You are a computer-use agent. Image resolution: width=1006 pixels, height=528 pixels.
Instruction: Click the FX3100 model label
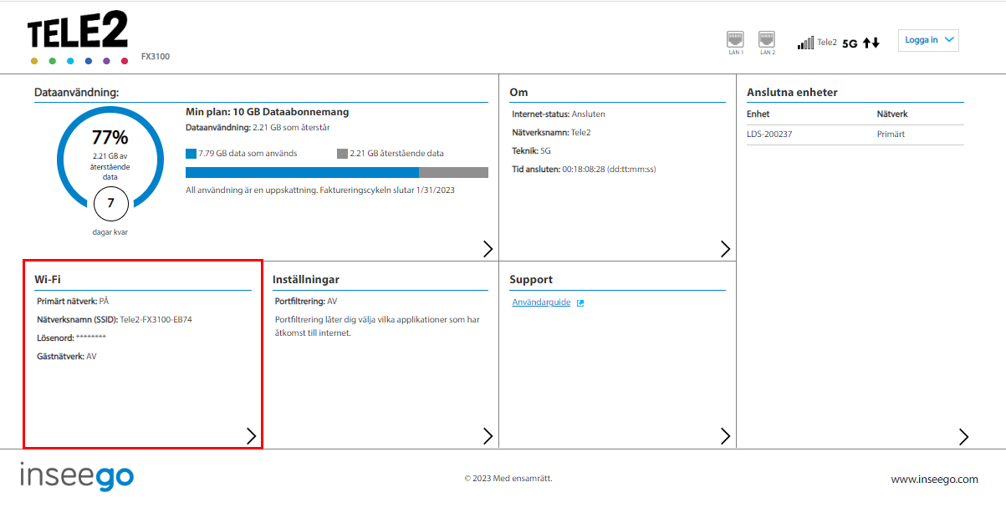[155, 57]
